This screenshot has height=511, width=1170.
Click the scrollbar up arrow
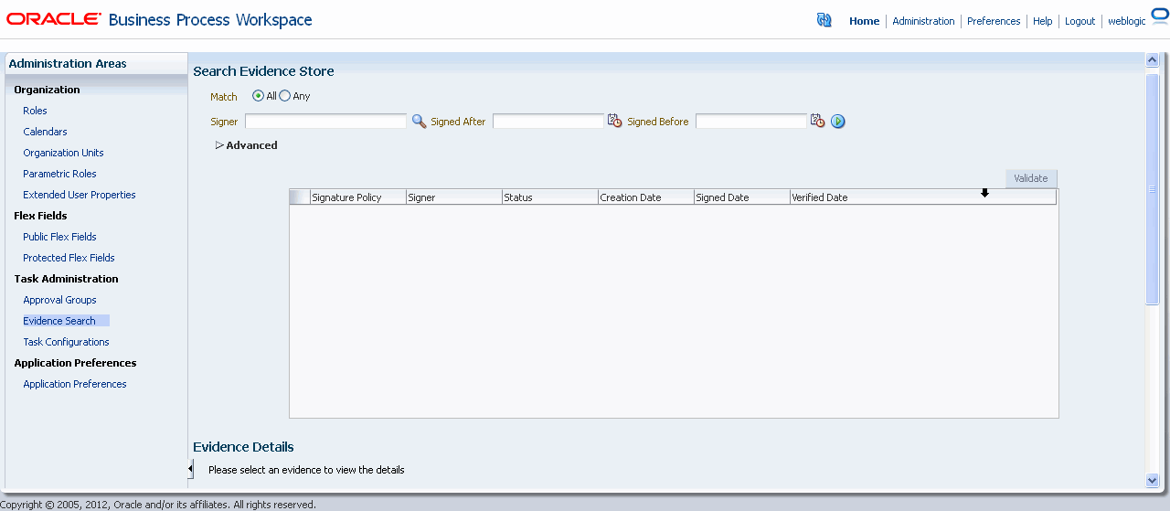click(1152, 60)
